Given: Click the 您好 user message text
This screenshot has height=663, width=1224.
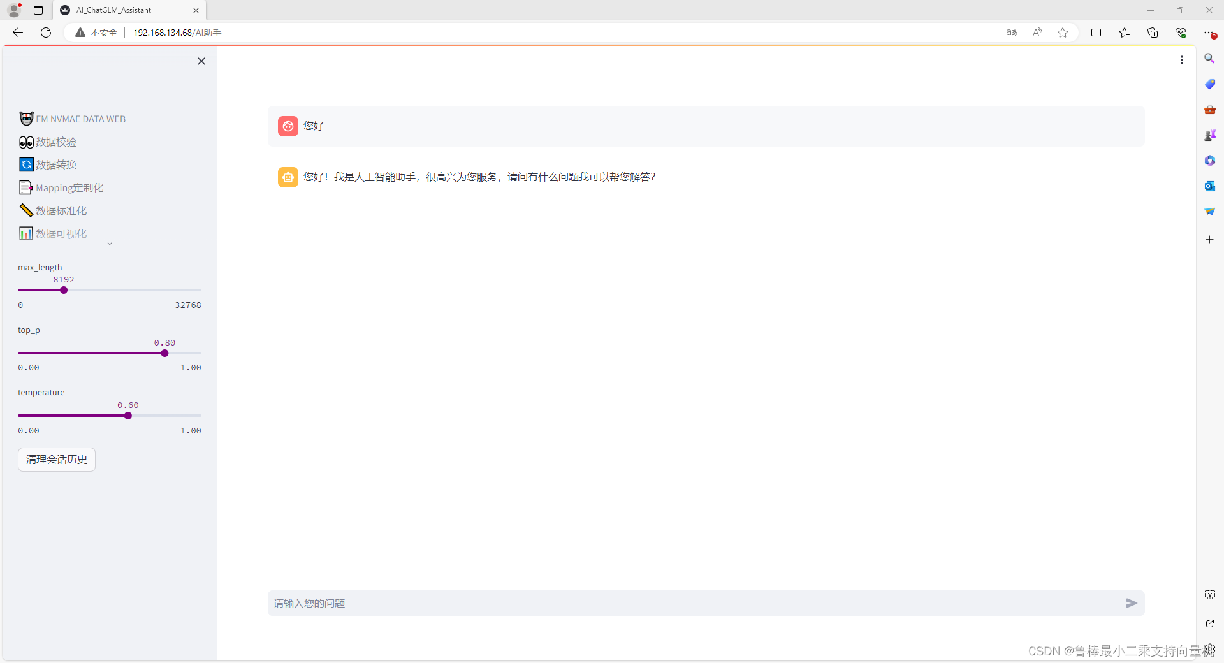Looking at the screenshot, I should 314,126.
